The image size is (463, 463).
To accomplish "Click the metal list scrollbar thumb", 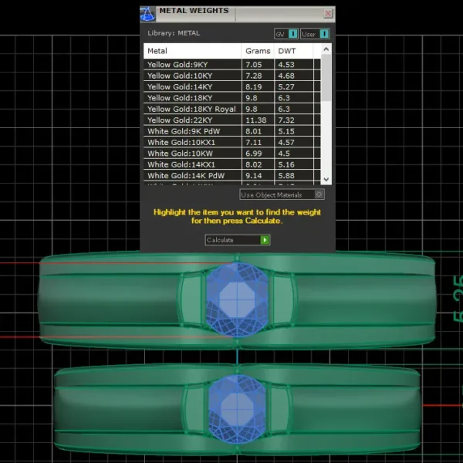I will pyautogui.click(x=326, y=78).
